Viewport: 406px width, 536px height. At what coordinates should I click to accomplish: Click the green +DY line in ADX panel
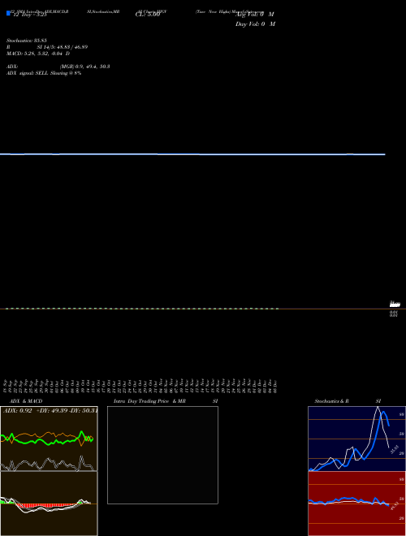coord(47,439)
